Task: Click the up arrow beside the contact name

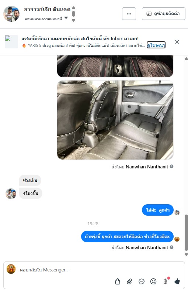Action: pos(73,8)
